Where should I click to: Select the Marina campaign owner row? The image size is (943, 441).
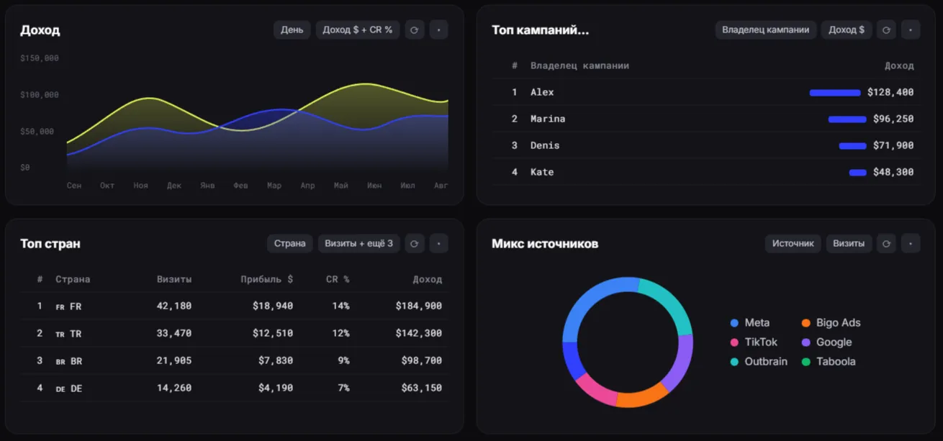(x=705, y=119)
